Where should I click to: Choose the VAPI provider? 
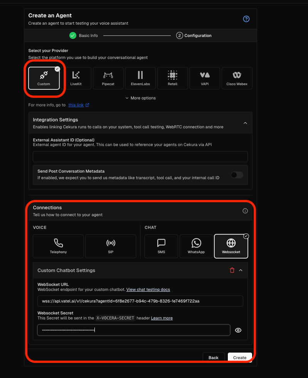[205, 78]
